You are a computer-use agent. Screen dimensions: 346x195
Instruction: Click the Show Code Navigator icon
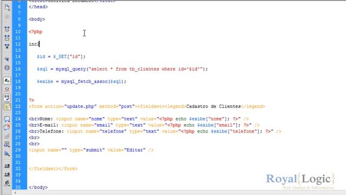pos(7,17)
